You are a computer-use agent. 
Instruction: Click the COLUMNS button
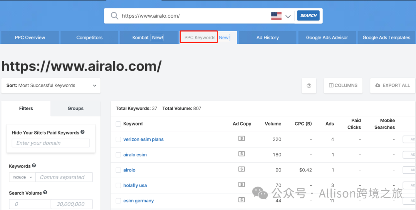tap(343, 86)
